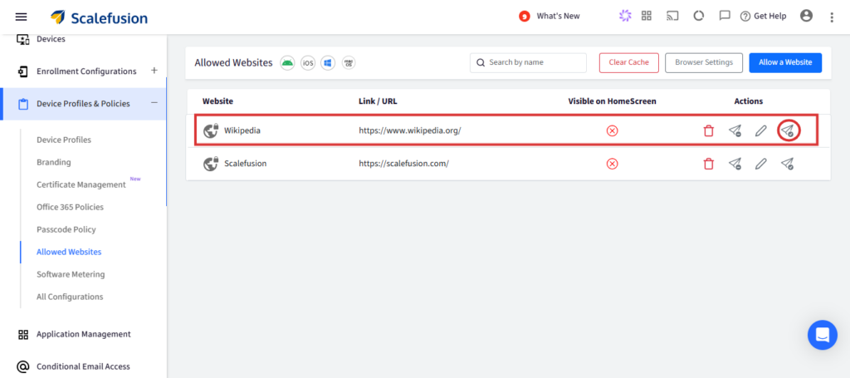Image resolution: width=850 pixels, height=378 pixels.
Task: Click the Scalefusion logo
Action: click(100, 17)
